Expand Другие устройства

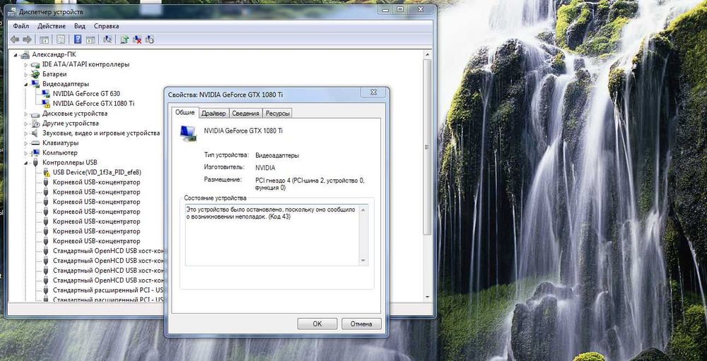pos(26,124)
